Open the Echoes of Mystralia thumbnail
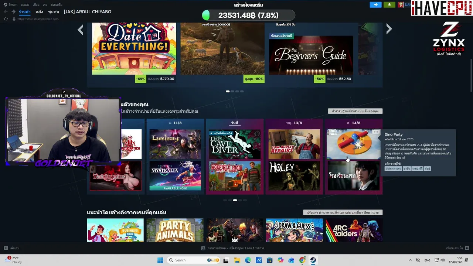Viewport: 473px width, 266px height. click(x=175, y=176)
